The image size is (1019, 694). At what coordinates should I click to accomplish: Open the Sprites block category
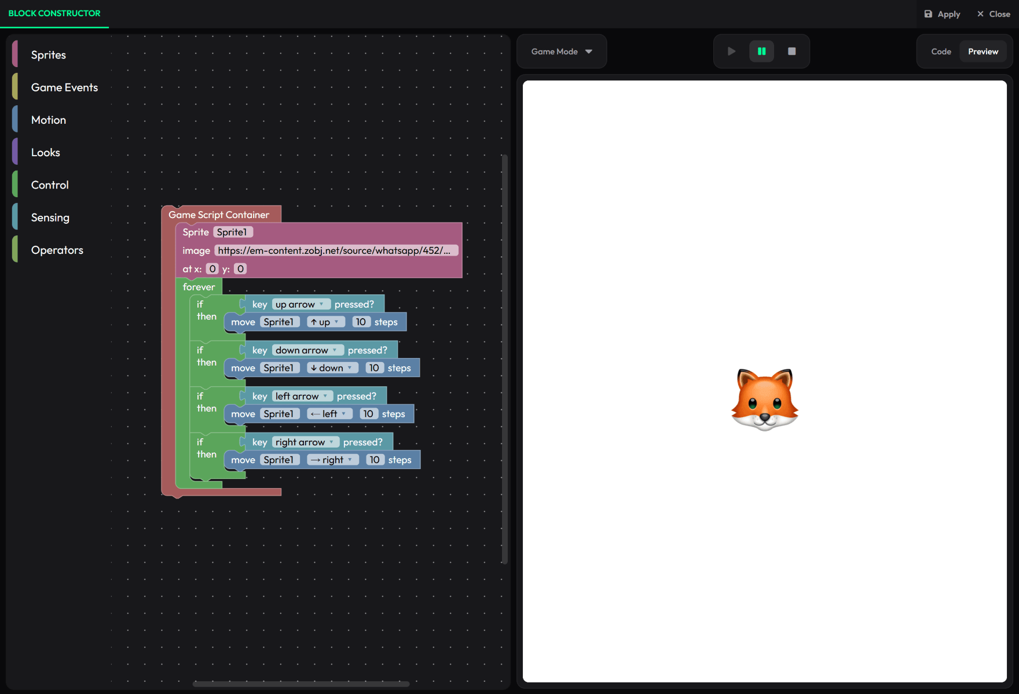pos(49,55)
